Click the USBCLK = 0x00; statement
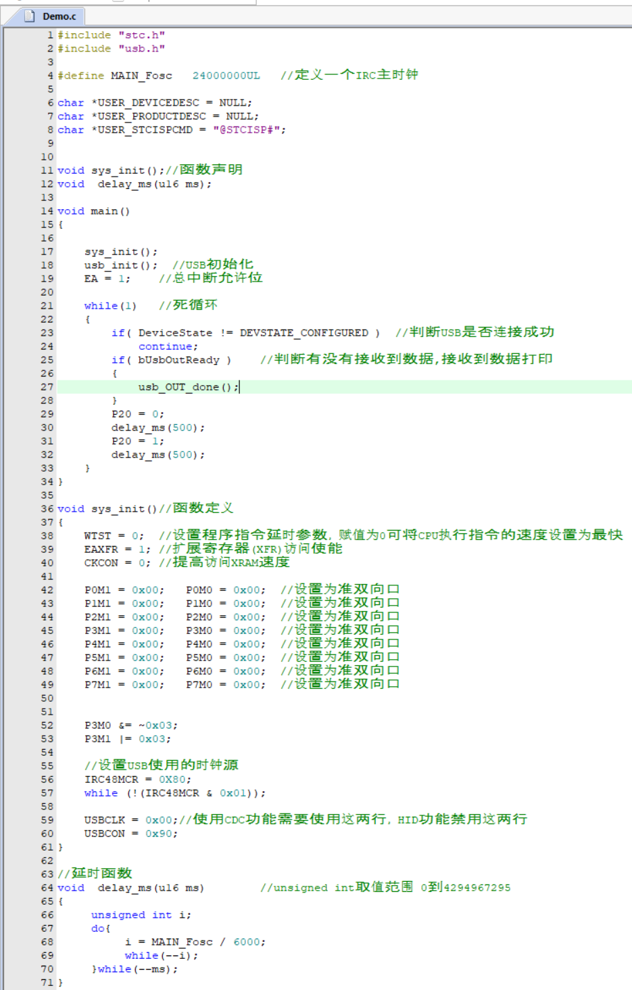632x990 pixels. (x=131, y=820)
